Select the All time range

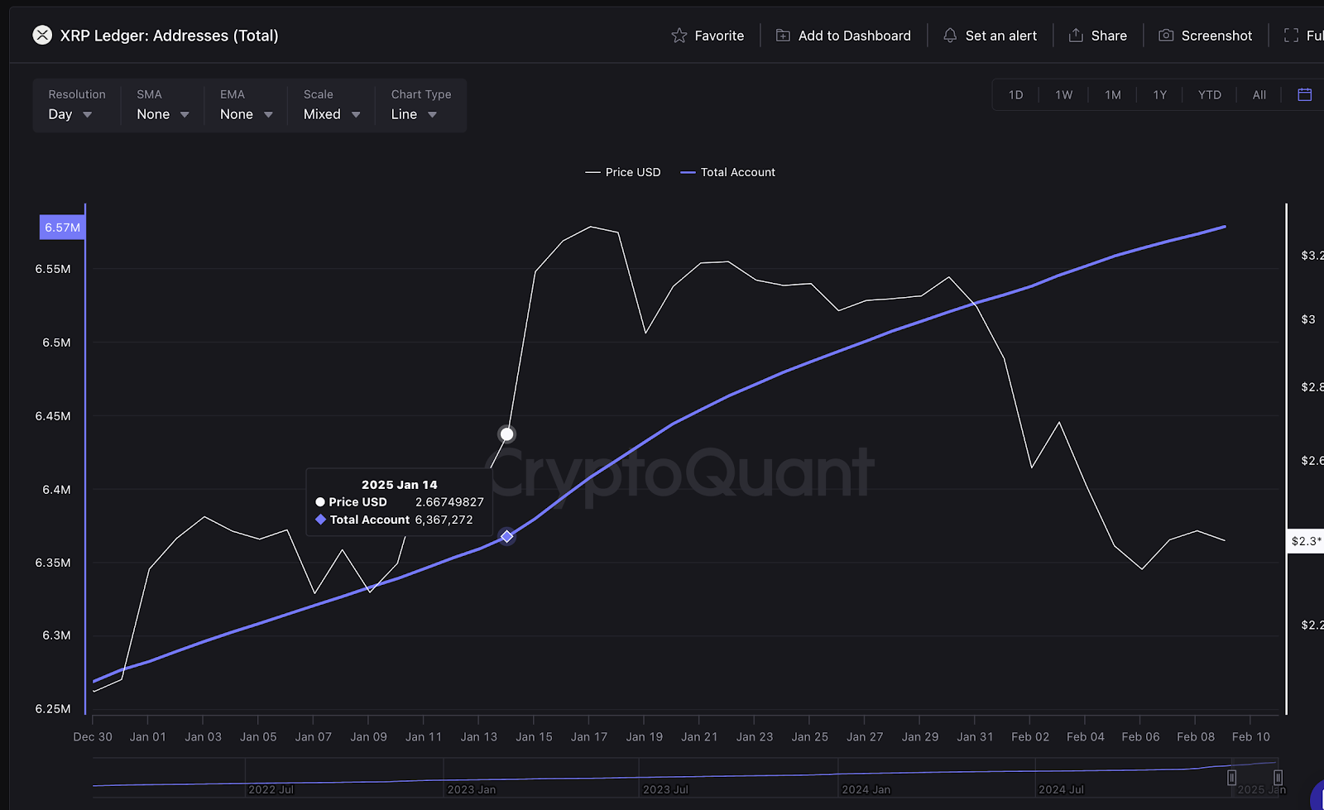tap(1259, 95)
